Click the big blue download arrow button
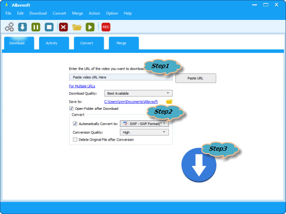 (199, 165)
